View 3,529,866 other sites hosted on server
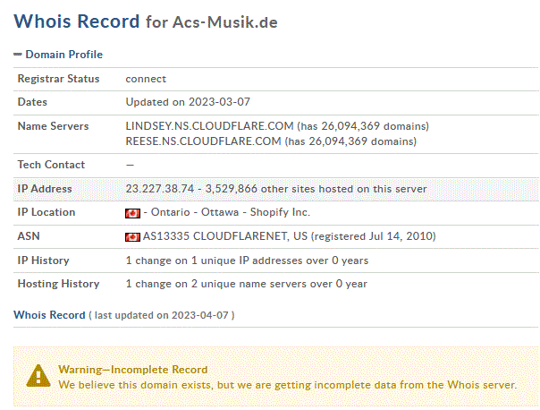This screenshot has width=540, height=410. pos(316,189)
